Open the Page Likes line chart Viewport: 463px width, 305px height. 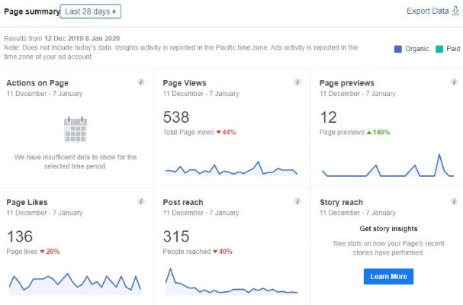[75, 282]
